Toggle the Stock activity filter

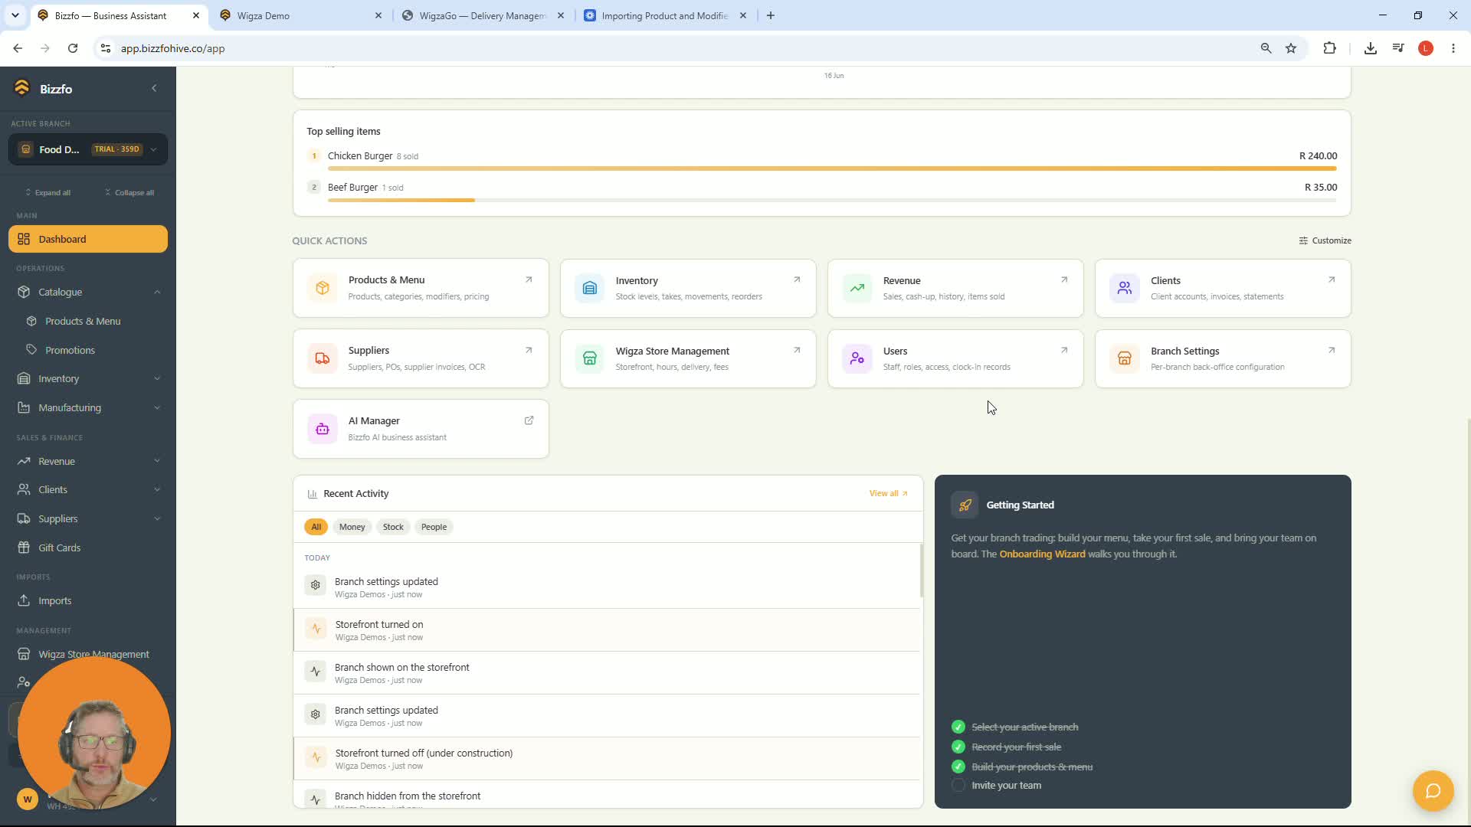393,527
